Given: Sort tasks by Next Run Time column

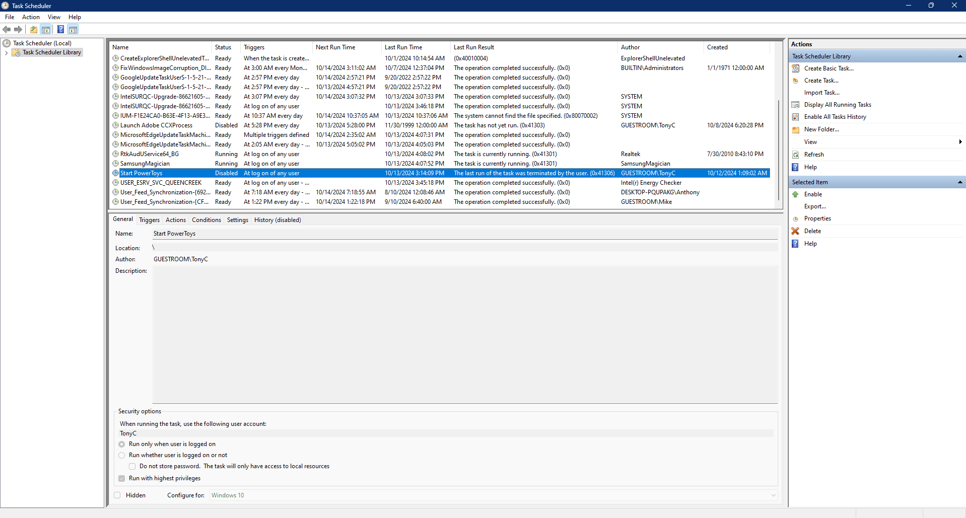Looking at the screenshot, I should pyautogui.click(x=347, y=47).
